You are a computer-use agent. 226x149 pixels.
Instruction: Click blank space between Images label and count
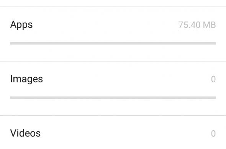127,79
